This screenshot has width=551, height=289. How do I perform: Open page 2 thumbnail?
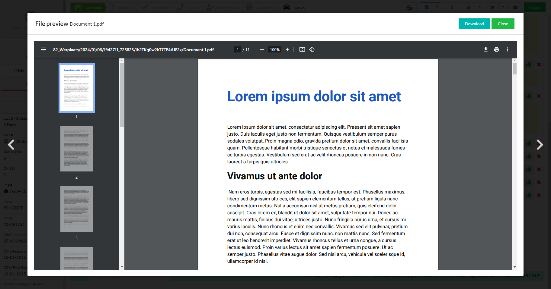click(77, 149)
